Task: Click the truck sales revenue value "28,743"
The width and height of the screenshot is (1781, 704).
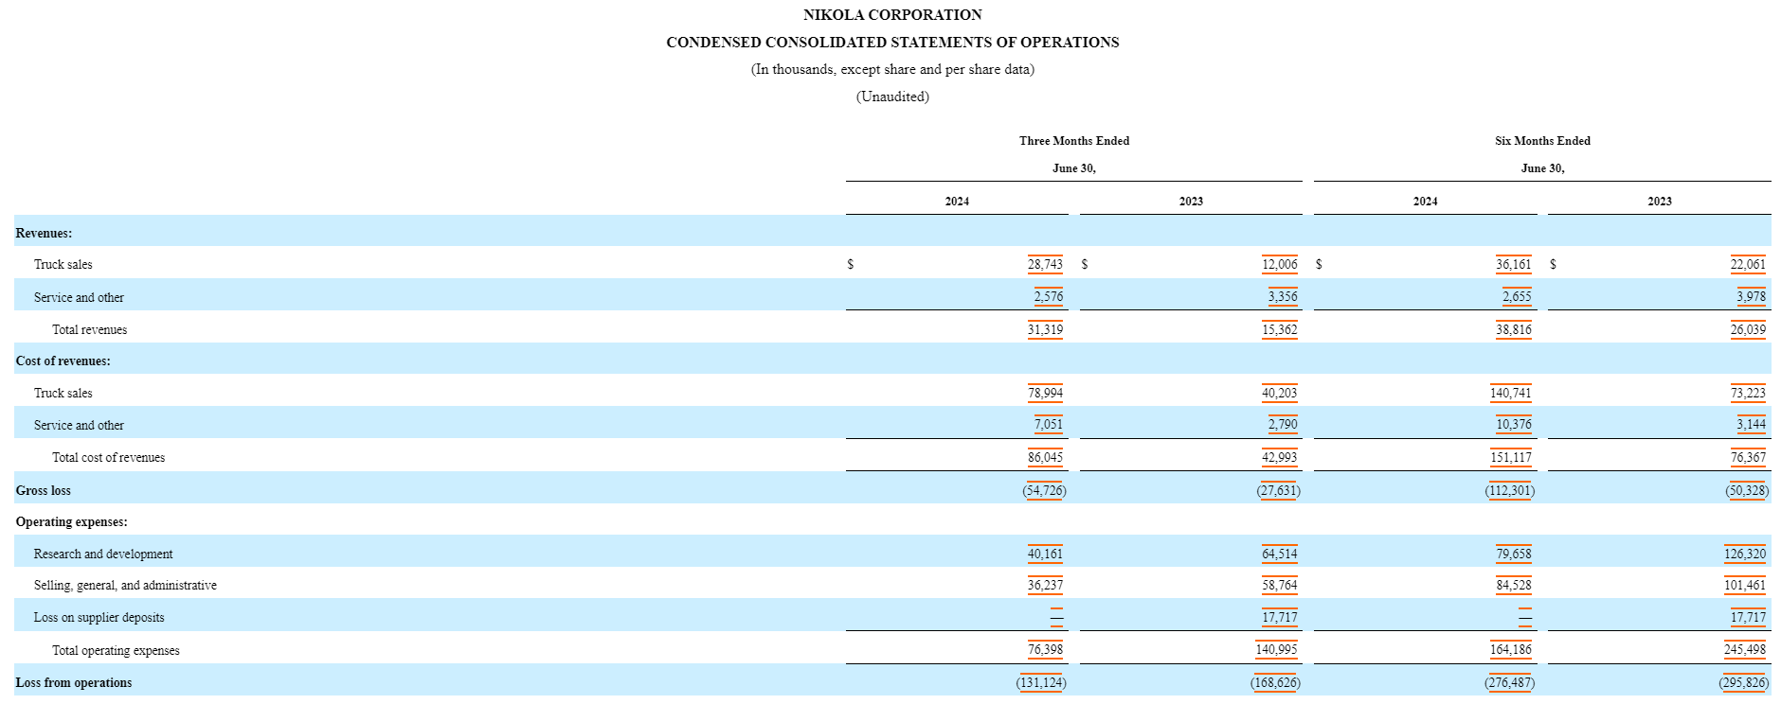Action: [1045, 265]
